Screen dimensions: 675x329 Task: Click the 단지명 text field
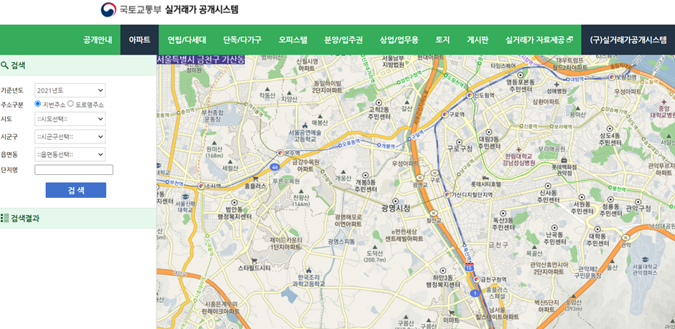74,170
